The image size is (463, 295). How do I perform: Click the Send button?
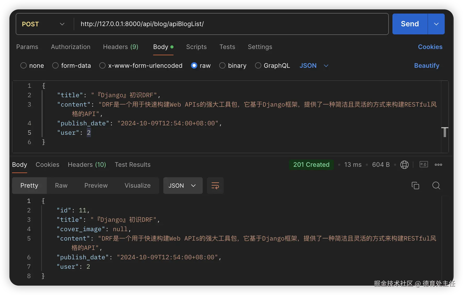tap(410, 24)
